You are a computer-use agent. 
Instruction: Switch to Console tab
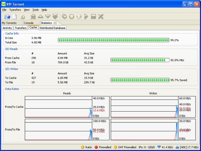click(29, 23)
